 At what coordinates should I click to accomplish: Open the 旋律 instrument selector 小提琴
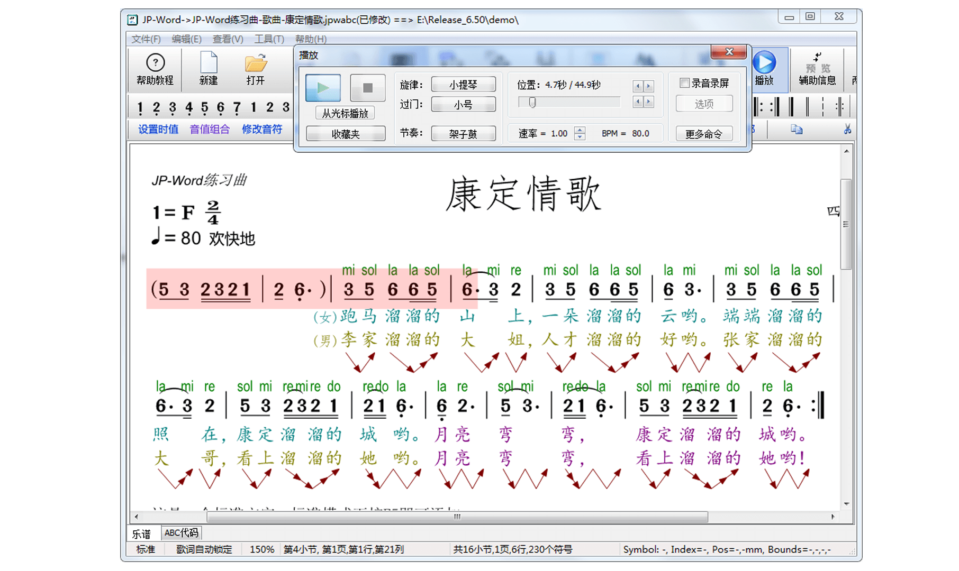(463, 85)
